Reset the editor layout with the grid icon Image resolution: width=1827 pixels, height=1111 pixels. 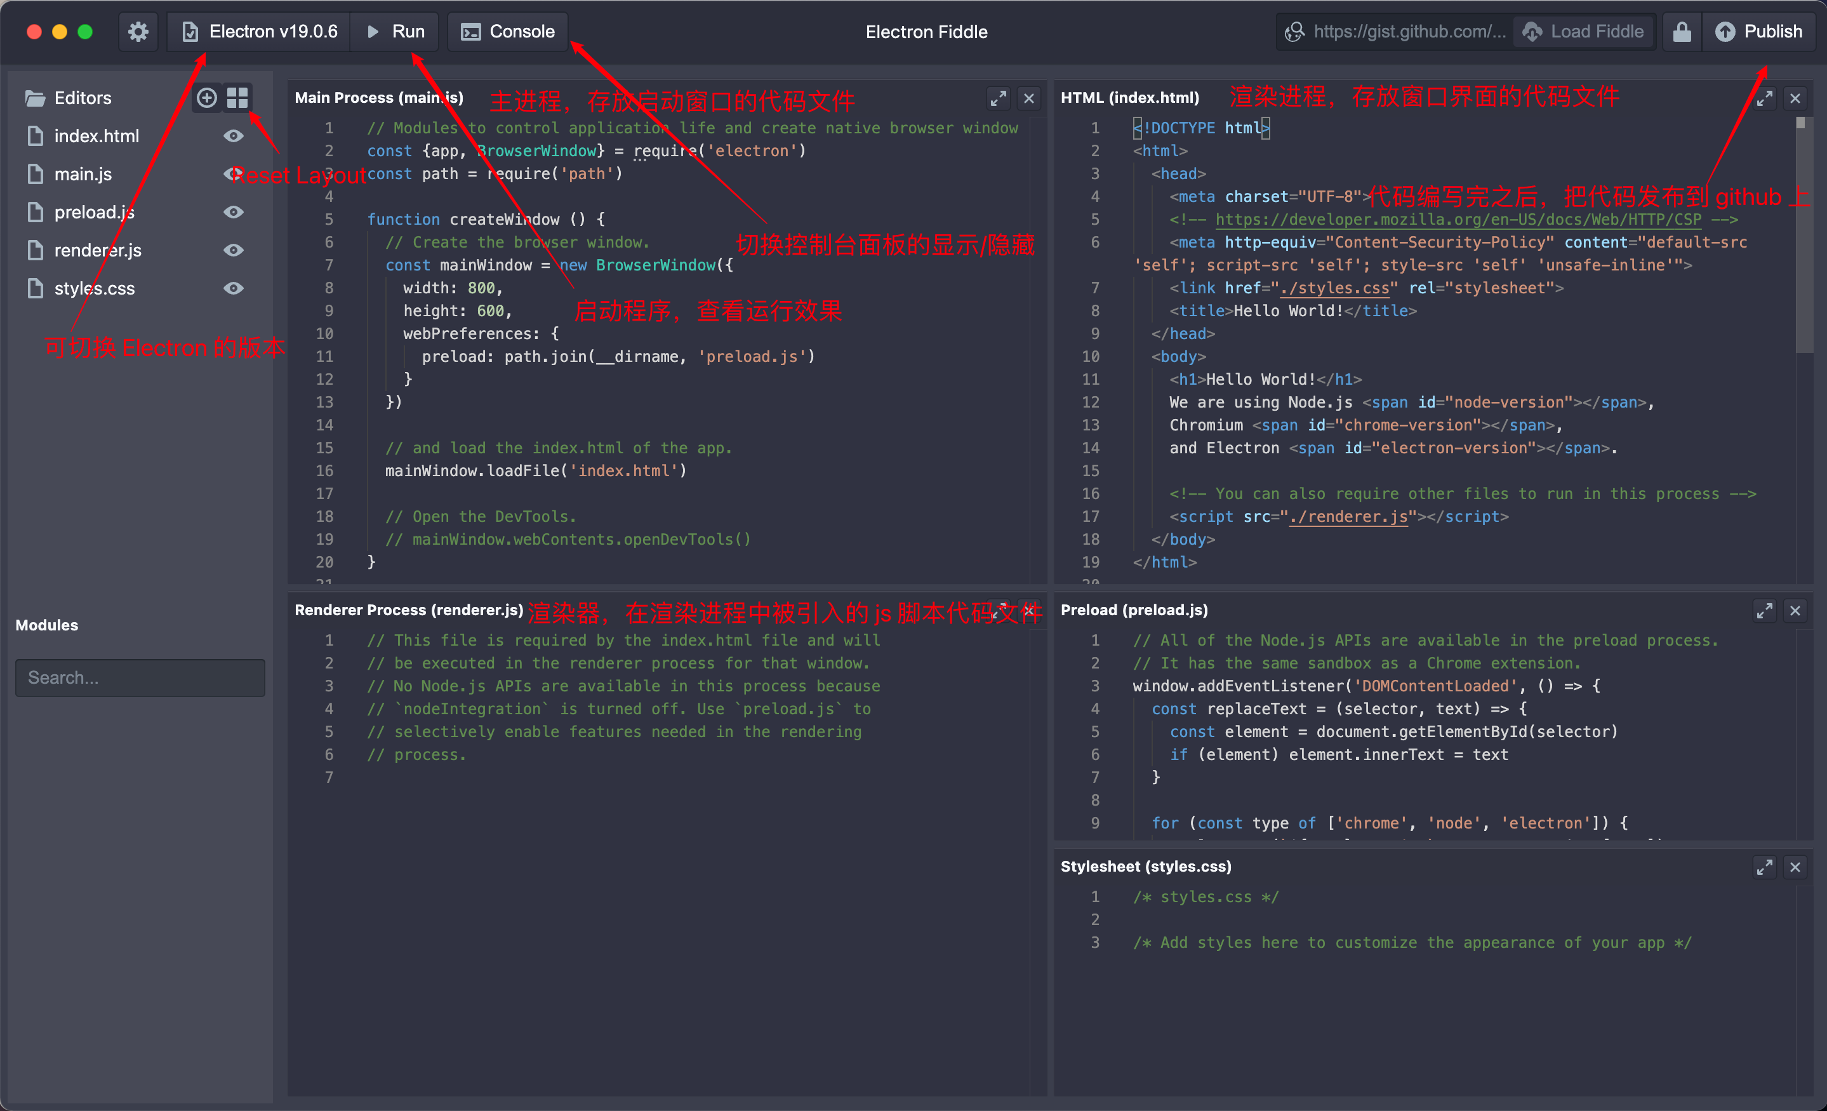(x=237, y=98)
